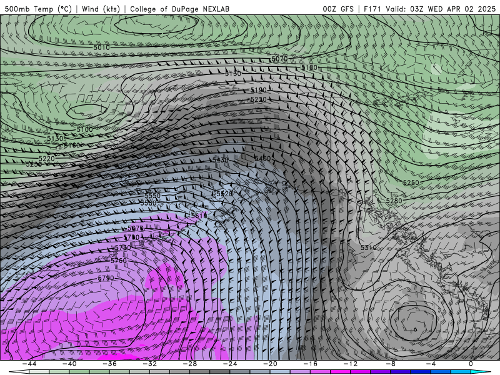This screenshot has height=375, width=500.
Task: Select the 5430 height contour label
Action: click(221, 160)
